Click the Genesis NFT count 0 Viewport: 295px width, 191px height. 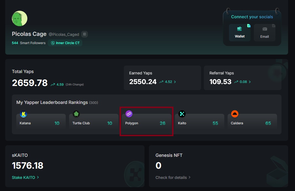[x=159, y=165]
